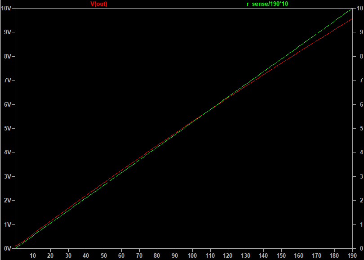Click the 8V voltage axis label
This screenshot has height=260, width=364.
pos(8,57)
